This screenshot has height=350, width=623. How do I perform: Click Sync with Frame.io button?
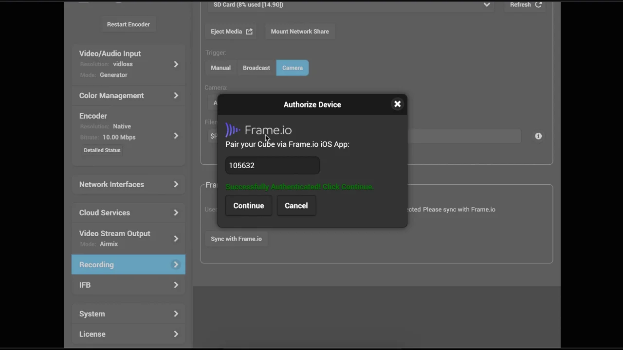[x=237, y=239]
